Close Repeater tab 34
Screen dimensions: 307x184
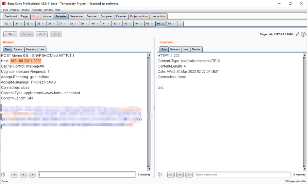pos(54,24)
